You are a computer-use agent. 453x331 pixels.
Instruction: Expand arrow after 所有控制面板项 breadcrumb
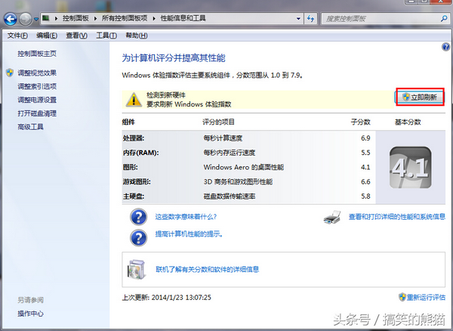click(x=154, y=18)
